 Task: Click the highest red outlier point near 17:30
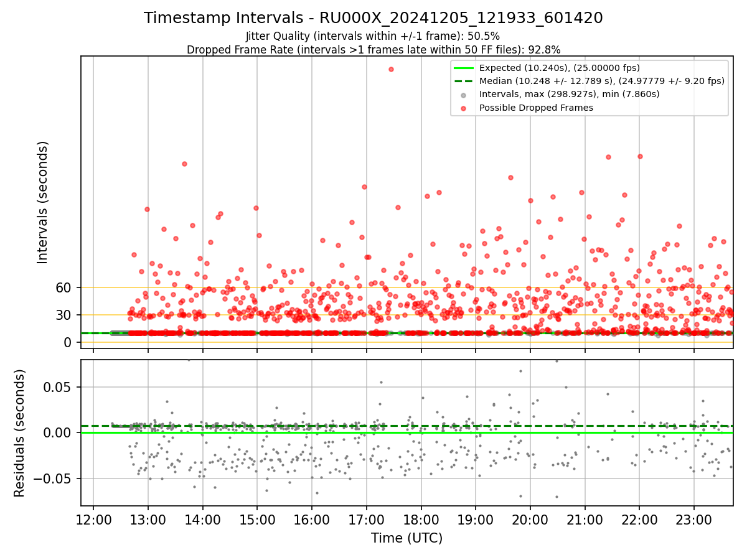click(391, 69)
